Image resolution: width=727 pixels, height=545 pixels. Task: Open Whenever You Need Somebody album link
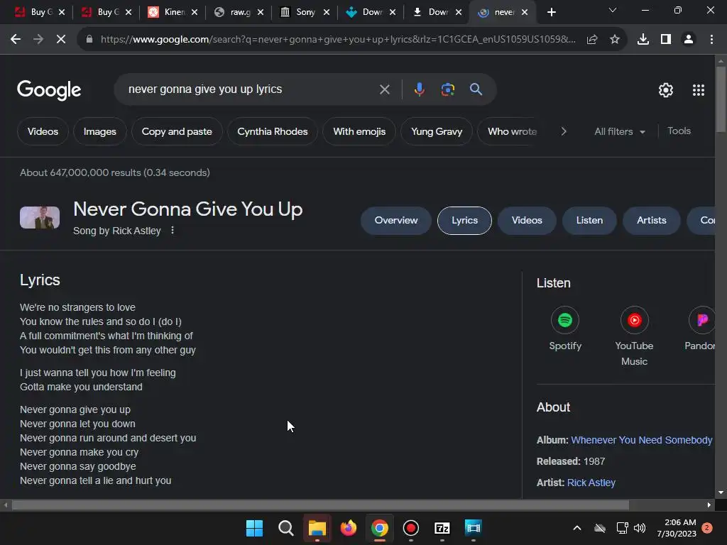point(641,440)
